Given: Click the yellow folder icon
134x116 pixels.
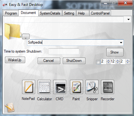Looking at the screenshot, I should tap(13, 31).
